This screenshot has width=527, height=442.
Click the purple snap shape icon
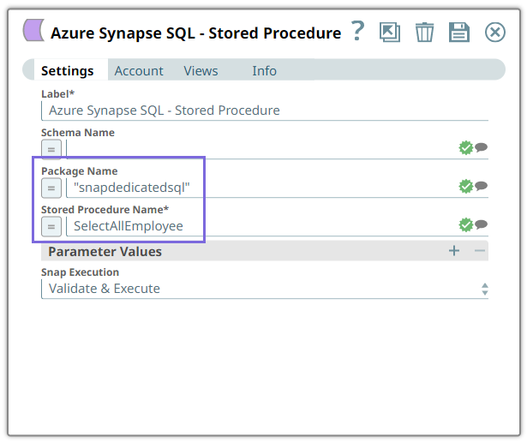click(33, 30)
